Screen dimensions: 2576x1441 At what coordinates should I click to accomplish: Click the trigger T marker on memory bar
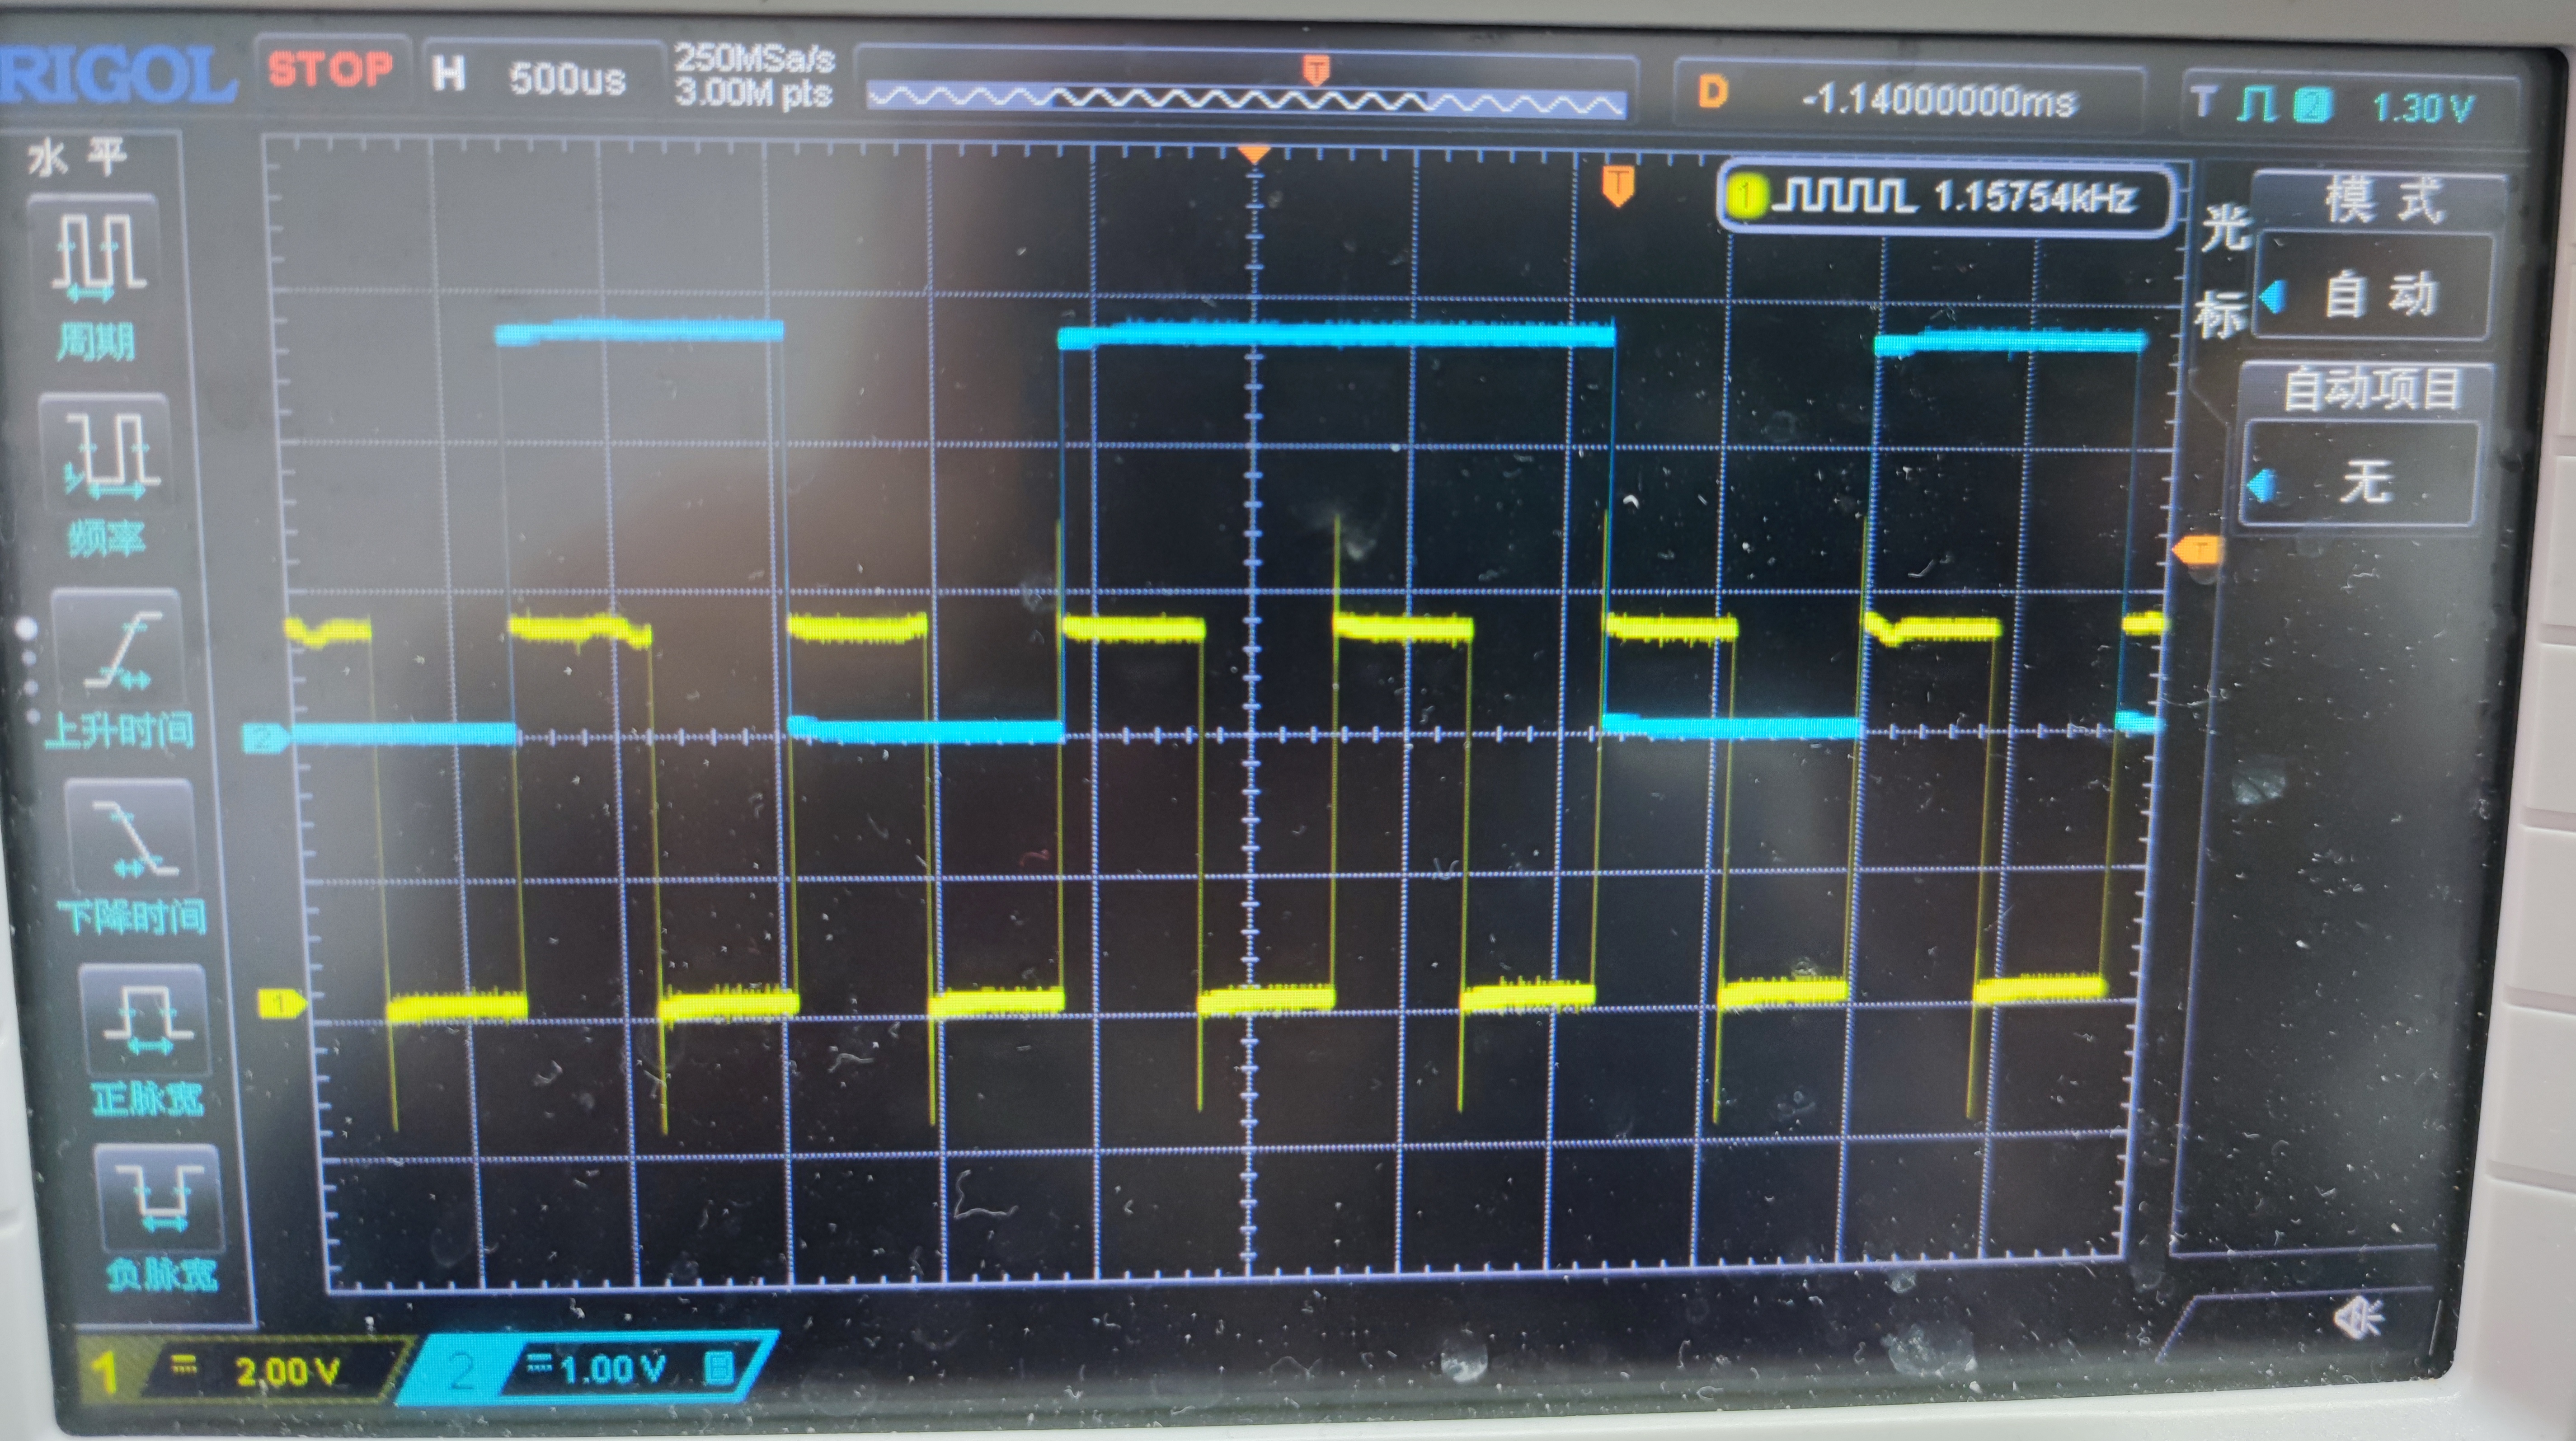(x=1316, y=70)
